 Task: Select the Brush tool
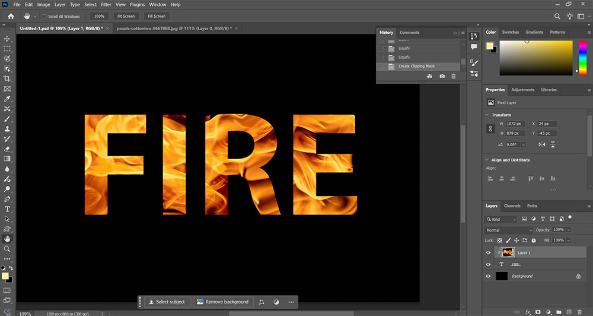click(7, 119)
